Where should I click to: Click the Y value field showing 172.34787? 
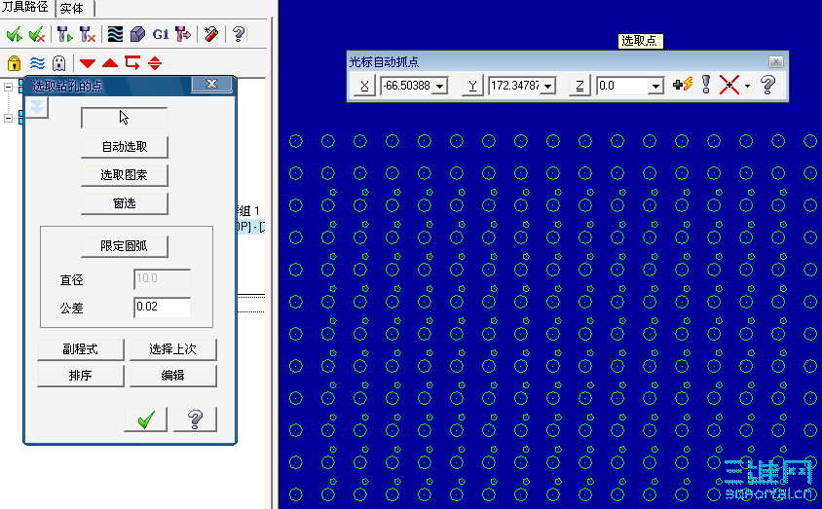[x=515, y=86]
